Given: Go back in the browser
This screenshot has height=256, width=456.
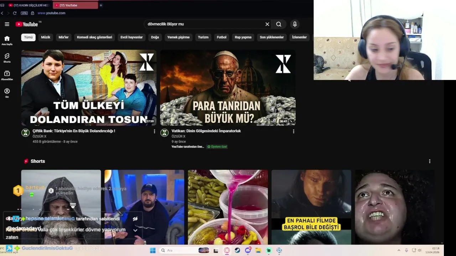Looking at the screenshot, I should 2,13.
